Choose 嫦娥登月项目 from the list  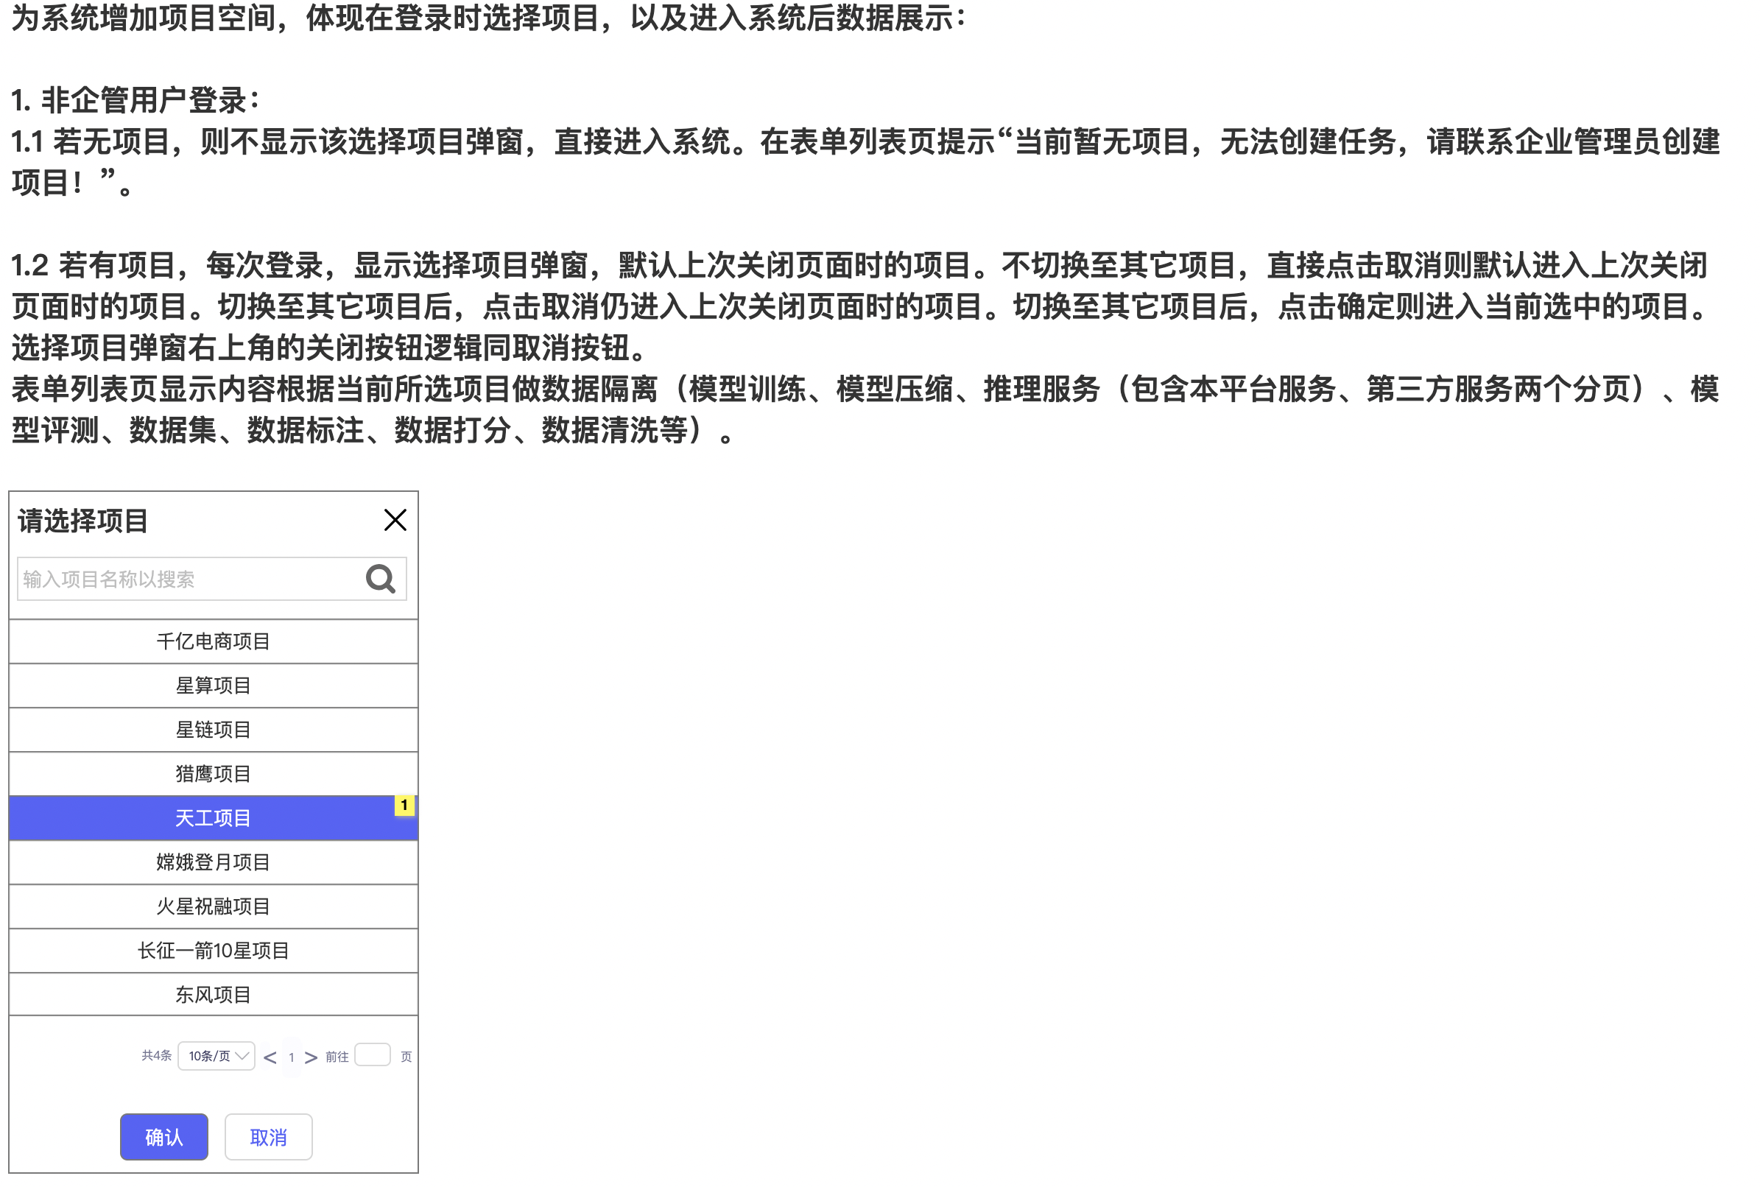(x=214, y=862)
